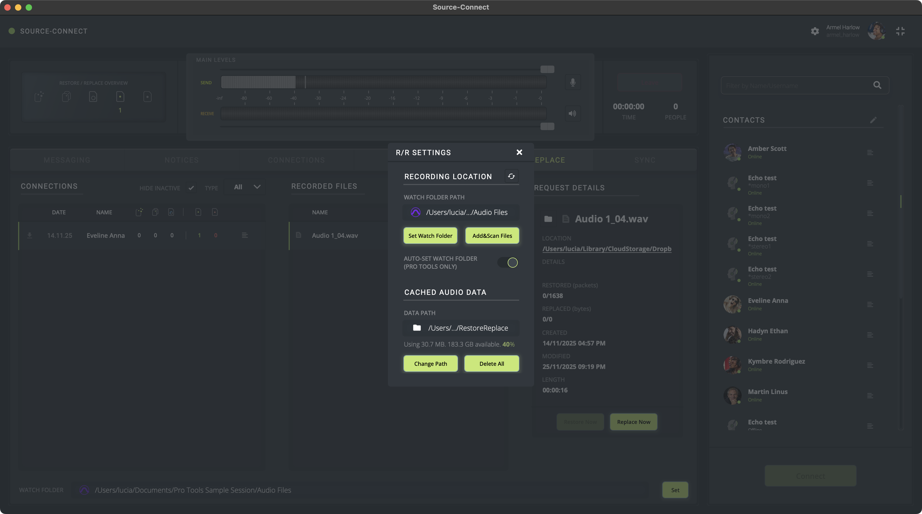Image resolution: width=922 pixels, height=514 pixels.
Task: Click the compact view collapse icon
Action: click(x=900, y=31)
